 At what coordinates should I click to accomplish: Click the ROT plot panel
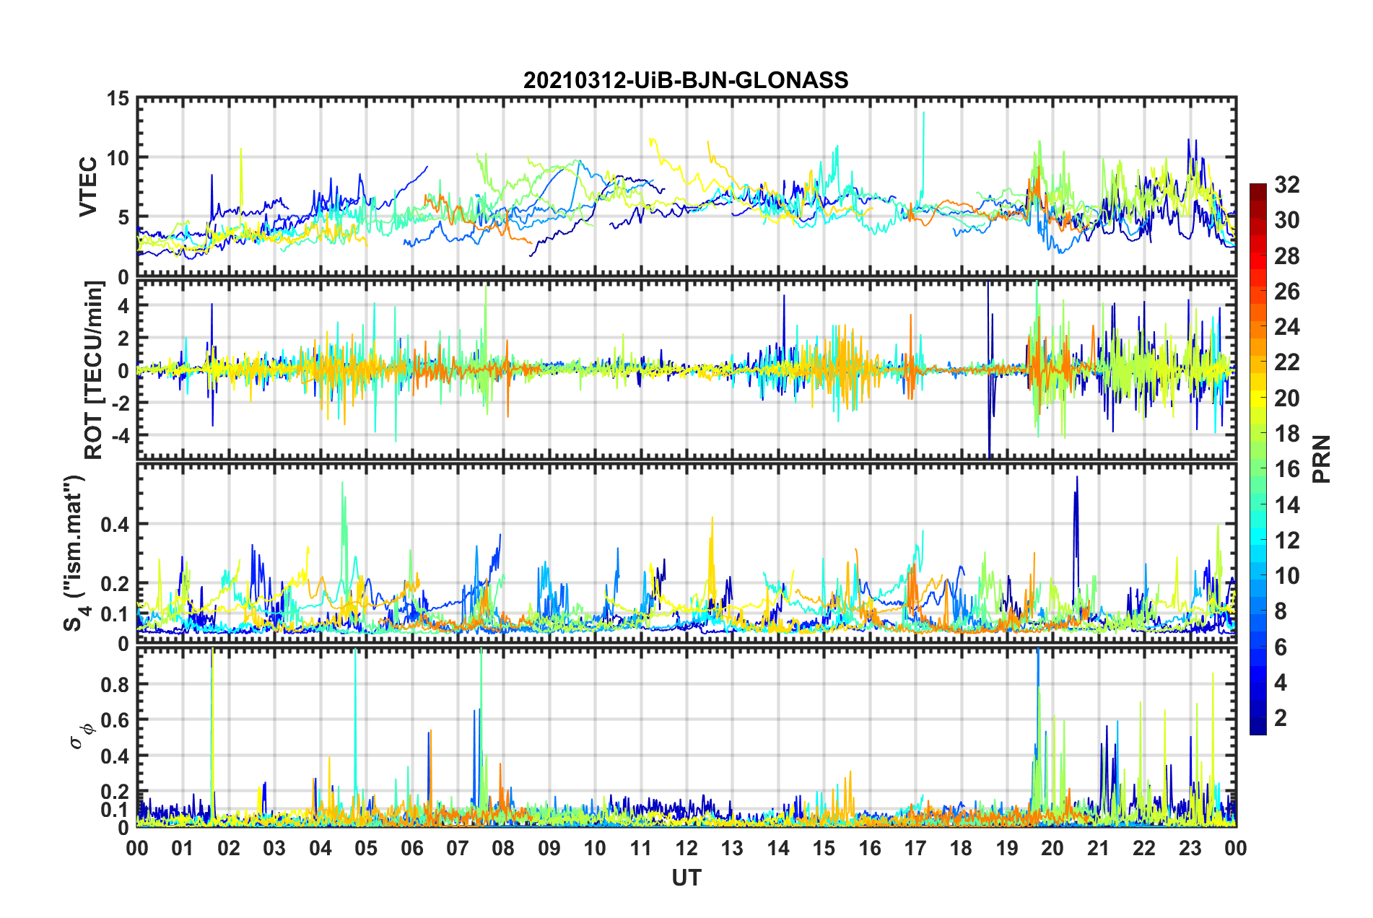686,370
